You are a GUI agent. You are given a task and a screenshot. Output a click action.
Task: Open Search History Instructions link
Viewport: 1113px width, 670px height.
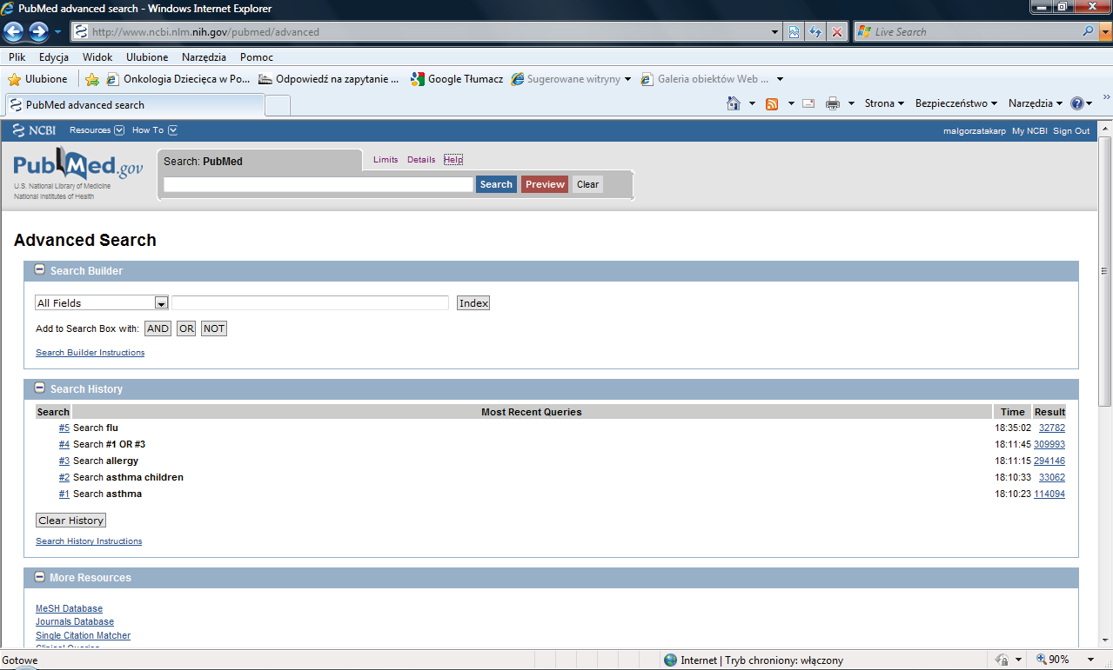click(x=89, y=541)
